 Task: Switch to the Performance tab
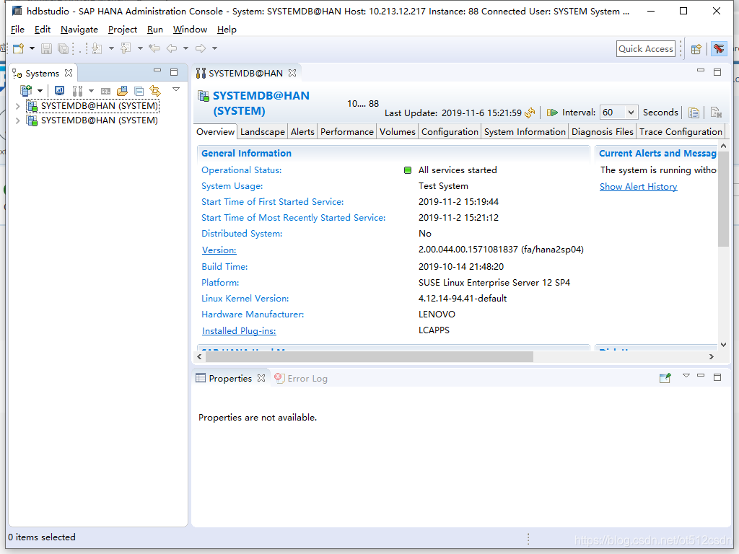click(x=347, y=132)
